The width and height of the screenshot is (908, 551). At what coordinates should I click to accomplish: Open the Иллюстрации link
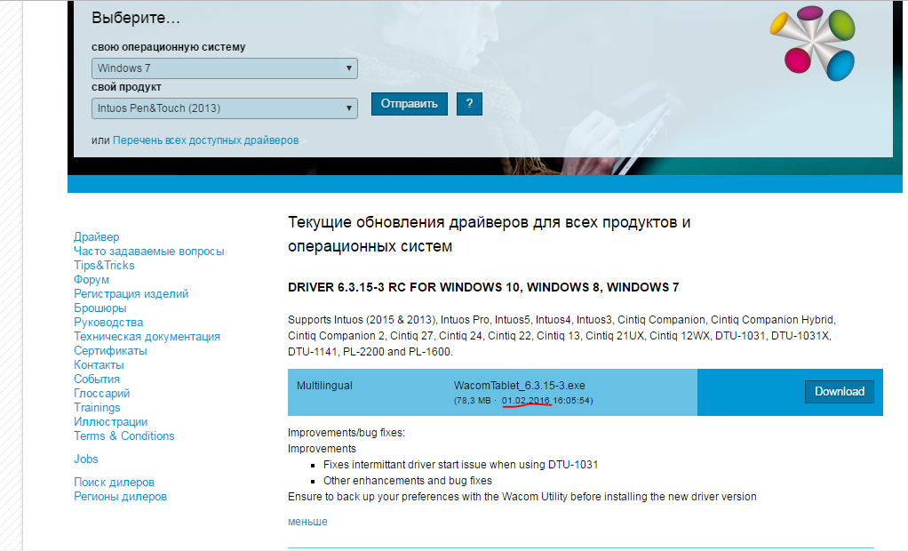[110, 422]
